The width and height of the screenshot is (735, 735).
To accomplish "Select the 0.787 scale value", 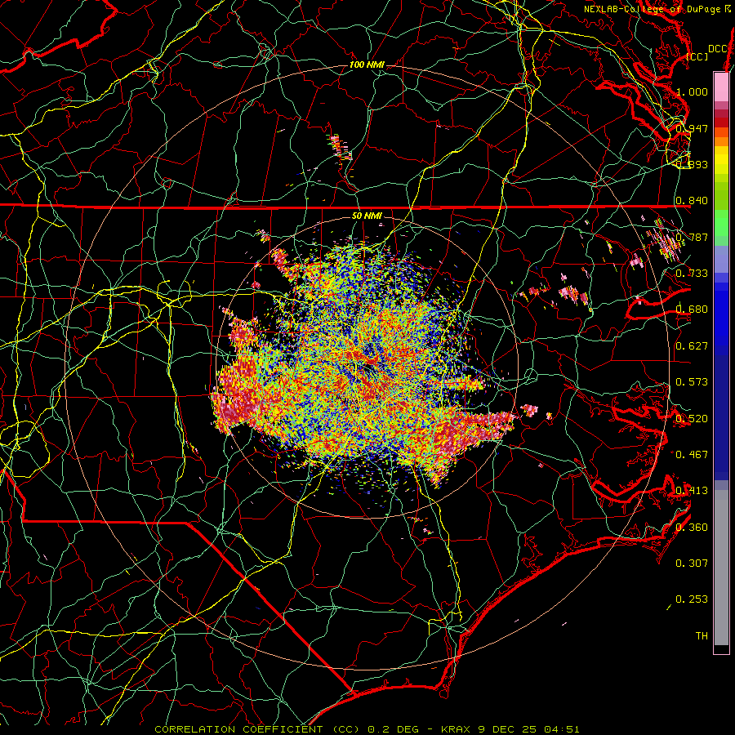I will click(692, 237).
